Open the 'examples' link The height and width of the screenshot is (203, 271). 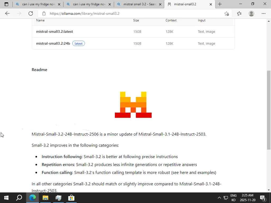(206, 172)
